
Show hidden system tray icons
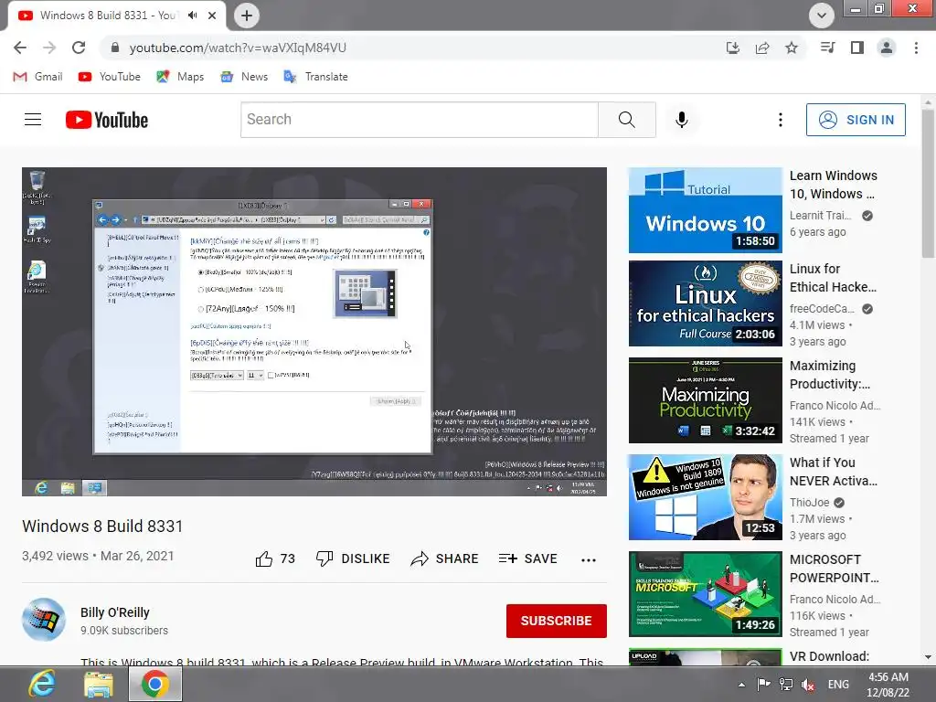click(741, 685)
